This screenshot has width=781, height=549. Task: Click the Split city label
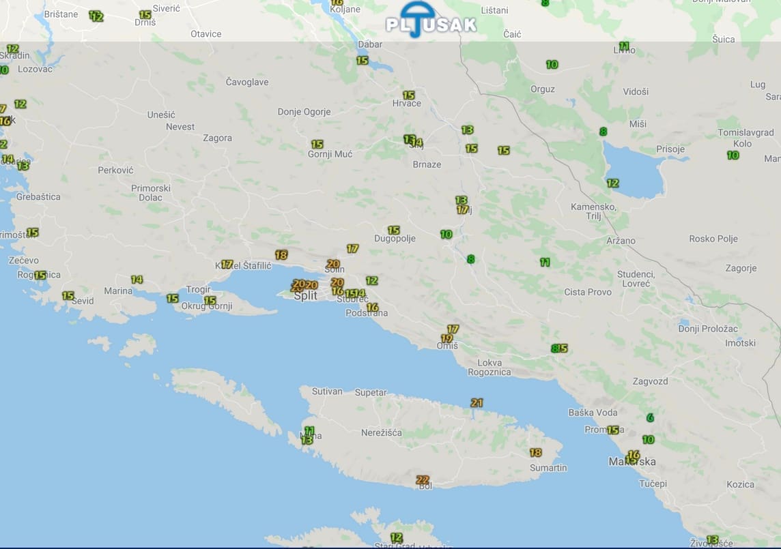305,296
